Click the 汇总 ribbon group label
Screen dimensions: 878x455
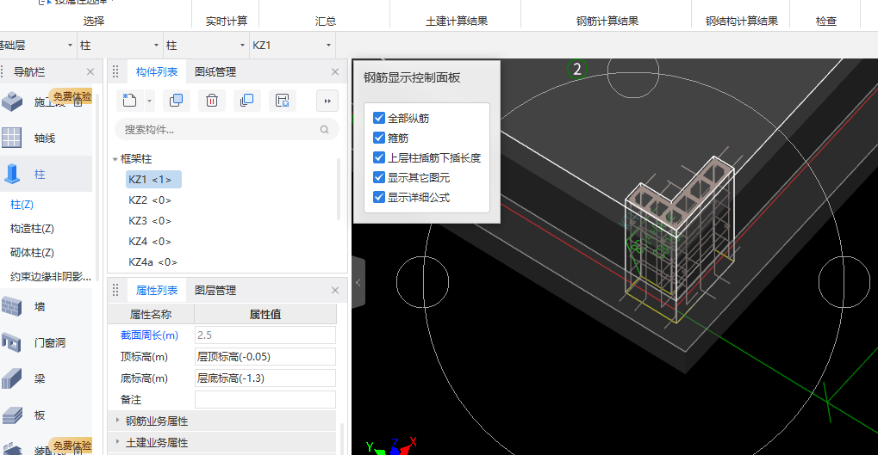point(326,22)
